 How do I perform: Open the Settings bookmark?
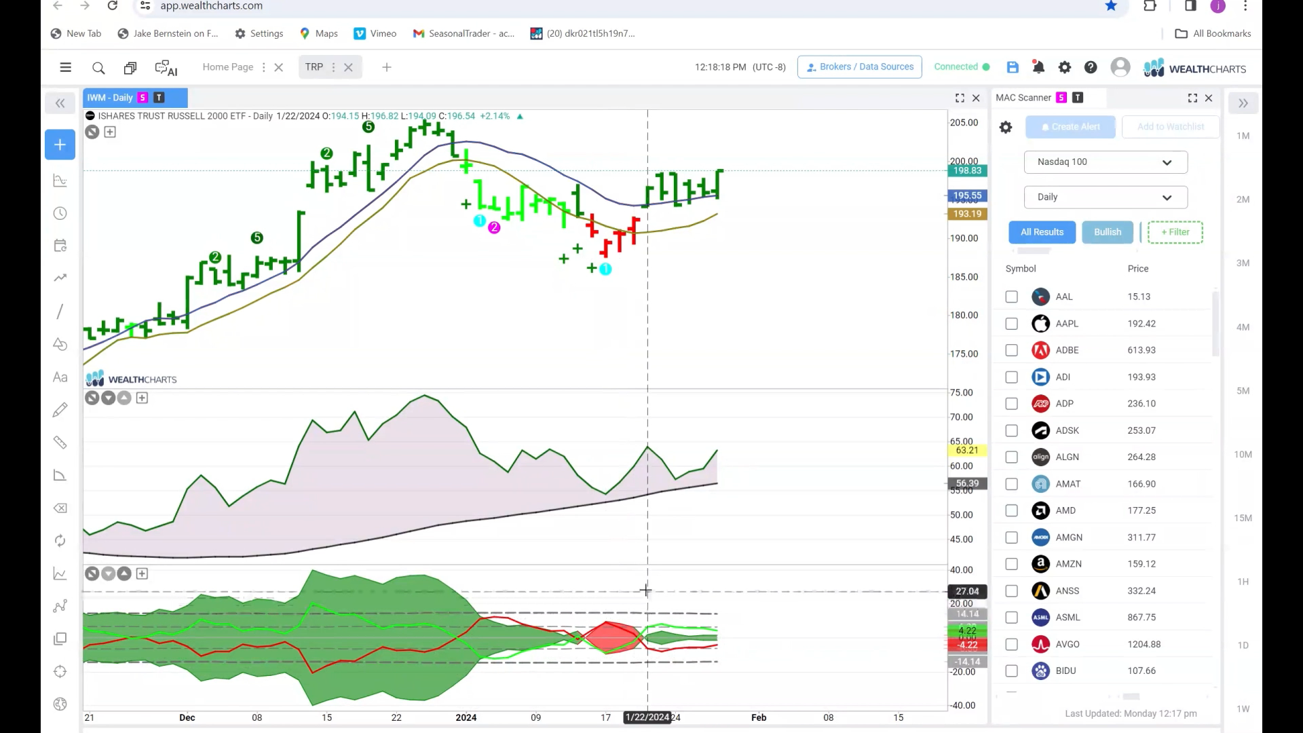(259, 33)
